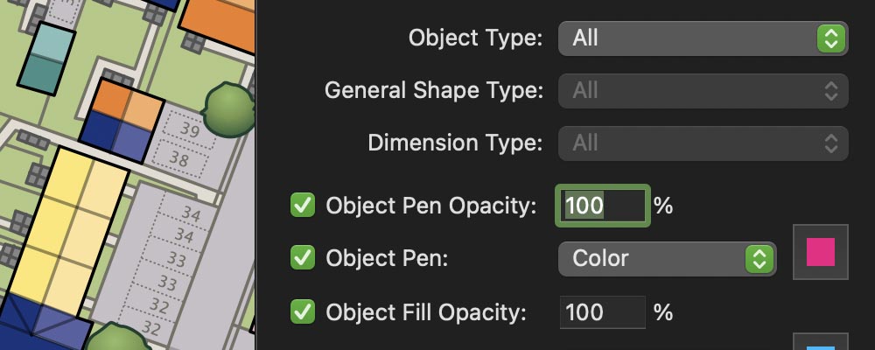Open the Object Type dropdown
Screen dimensions: 875x350
pos(703,38)
